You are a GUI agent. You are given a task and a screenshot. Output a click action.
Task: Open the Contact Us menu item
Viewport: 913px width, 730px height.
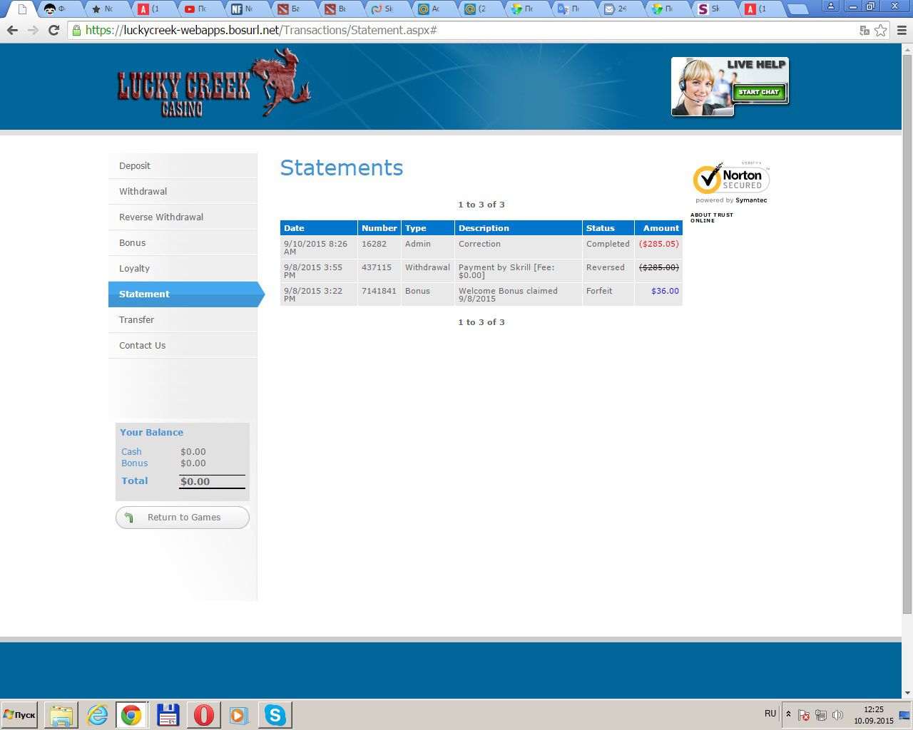[183, 345]
